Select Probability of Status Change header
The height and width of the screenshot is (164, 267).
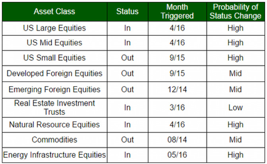pyautogui.click(x=236, y=12)
